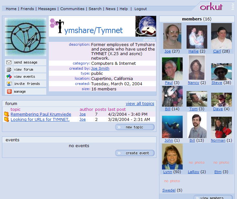
Task: Open Messages from the navigation bar
Action: pyautogui.click(x=47, y=9)
